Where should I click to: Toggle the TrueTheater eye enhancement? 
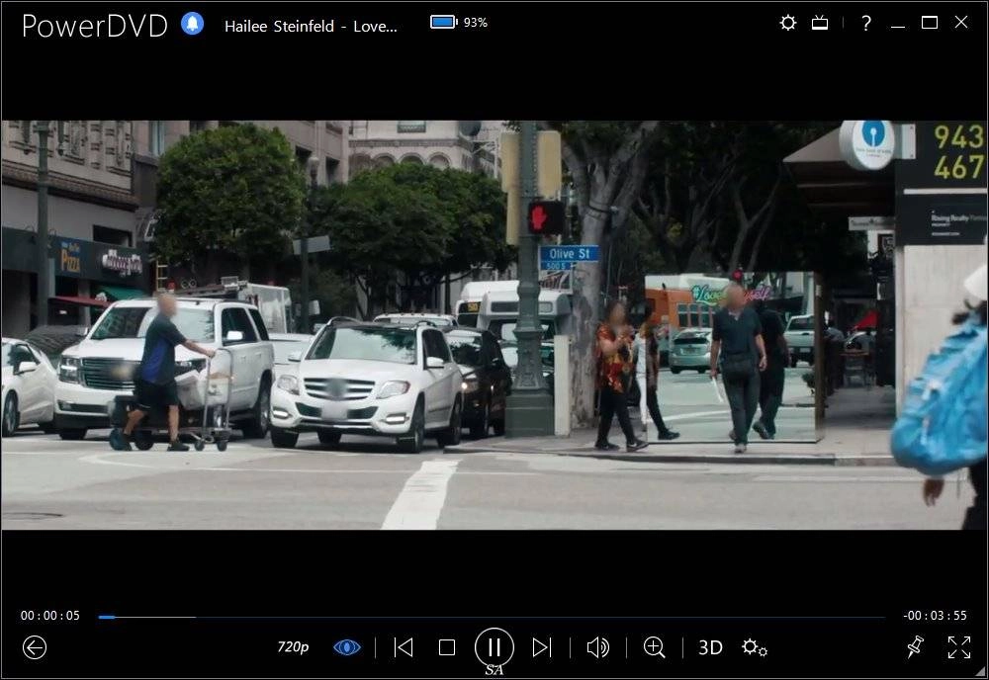click(346, 647)
